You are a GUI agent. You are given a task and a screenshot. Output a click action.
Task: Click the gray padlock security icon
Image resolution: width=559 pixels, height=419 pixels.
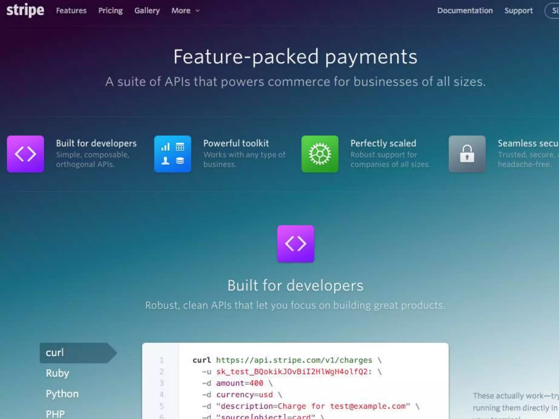click(x=467, y=154)
